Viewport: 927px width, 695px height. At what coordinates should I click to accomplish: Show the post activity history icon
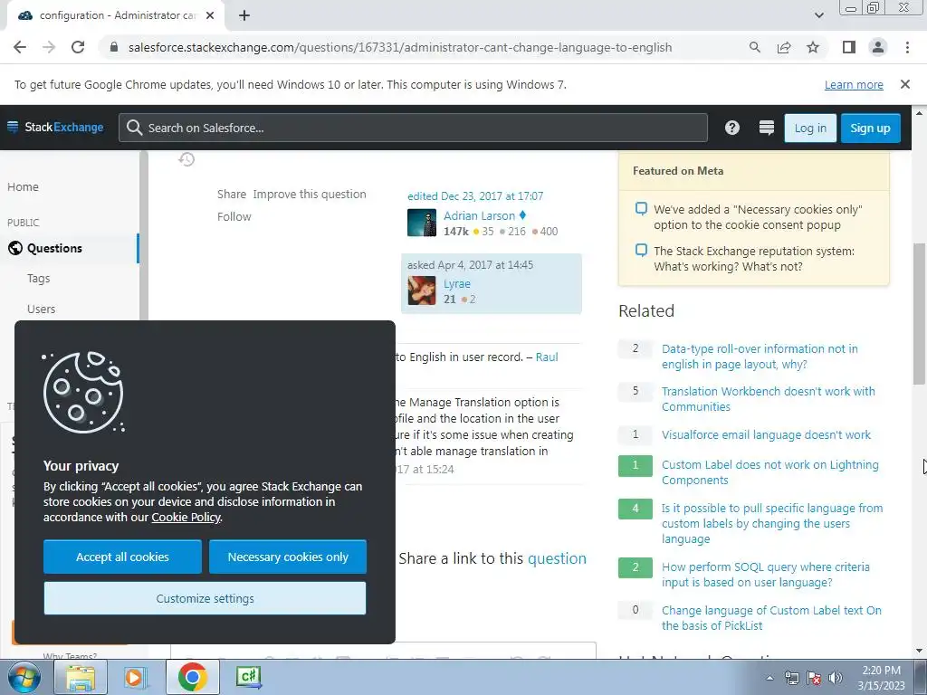pyautogui.click(x=186, y=159)
